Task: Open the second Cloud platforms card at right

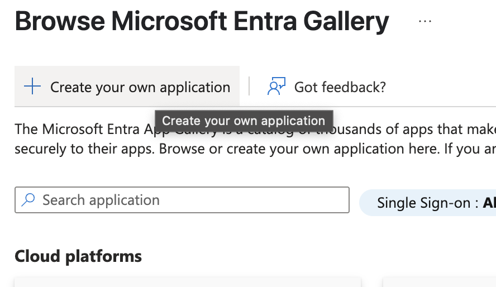Action: click(x=440, y=283)
